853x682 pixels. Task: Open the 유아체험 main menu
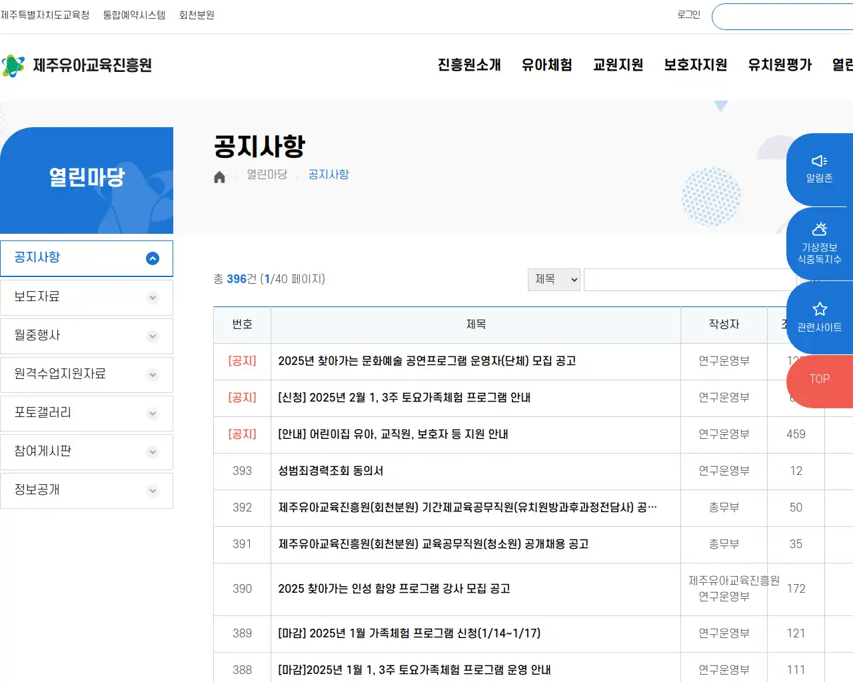tap(547, 65)
